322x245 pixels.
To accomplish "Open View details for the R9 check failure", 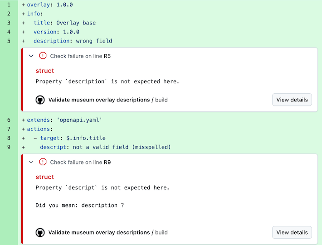I will tap(292, 232).
